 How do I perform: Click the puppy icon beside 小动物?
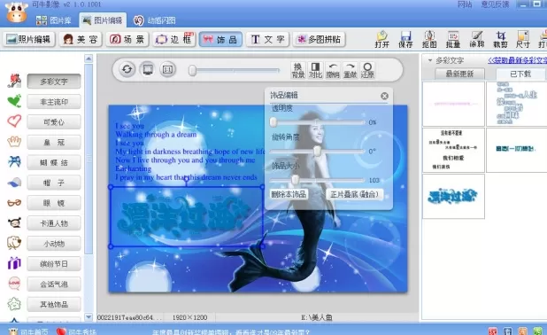click(14, 243)
